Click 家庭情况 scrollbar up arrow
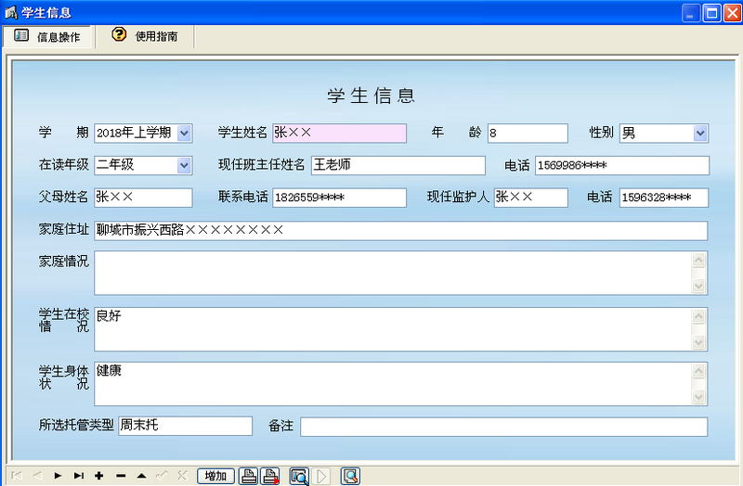The image size is (743, 486). click(x=699, y=261)
